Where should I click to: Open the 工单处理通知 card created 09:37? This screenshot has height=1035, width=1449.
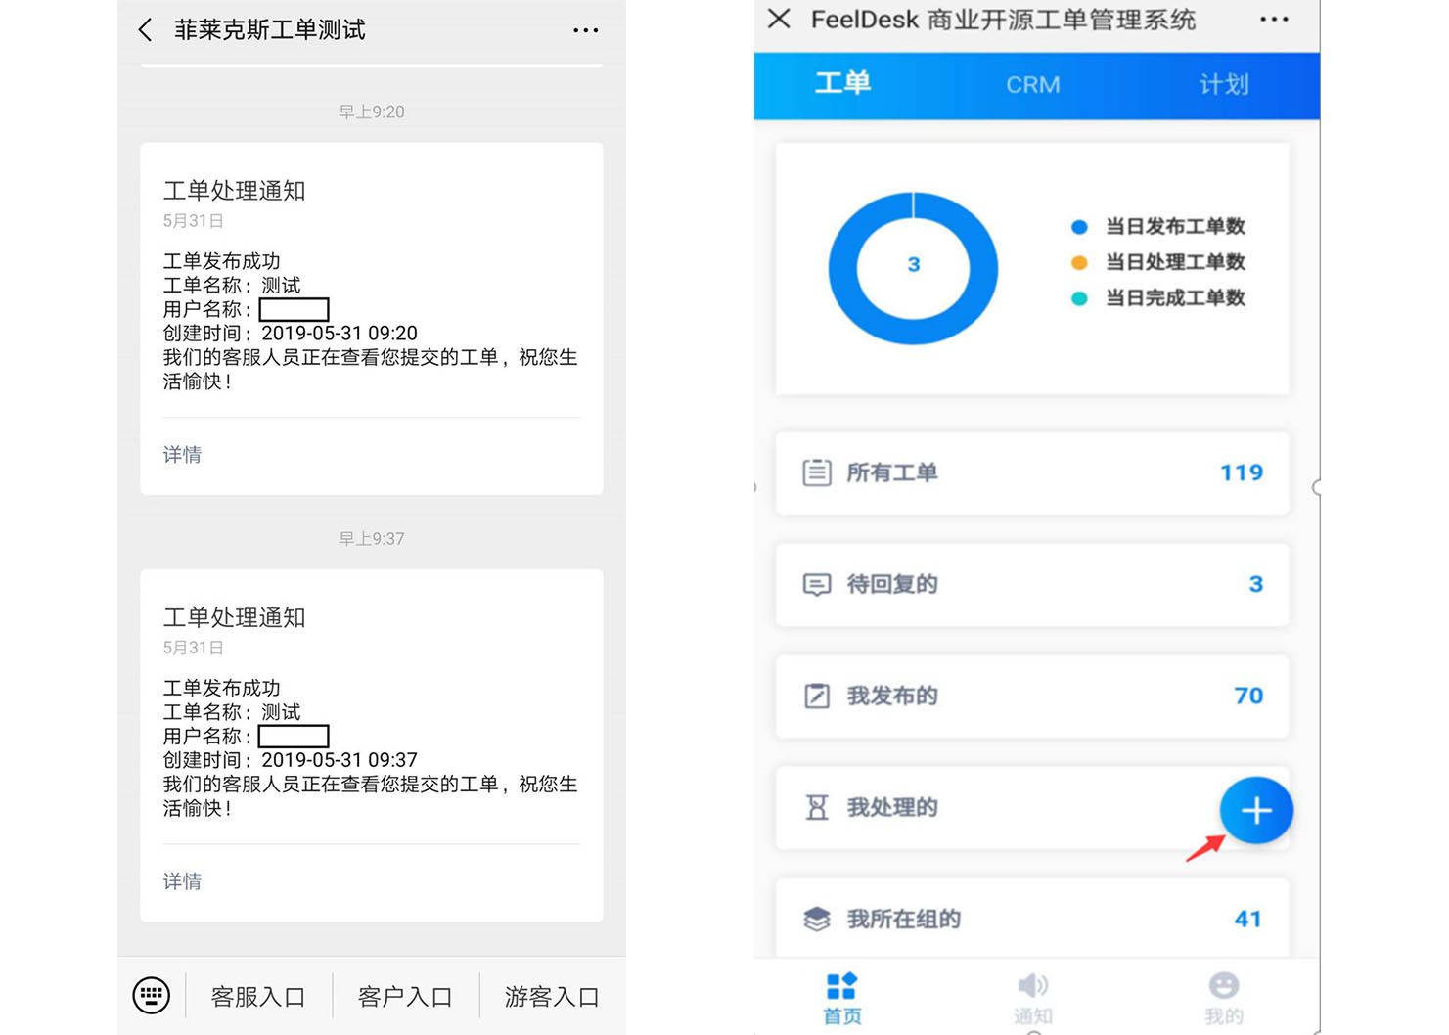coord(372,745)
